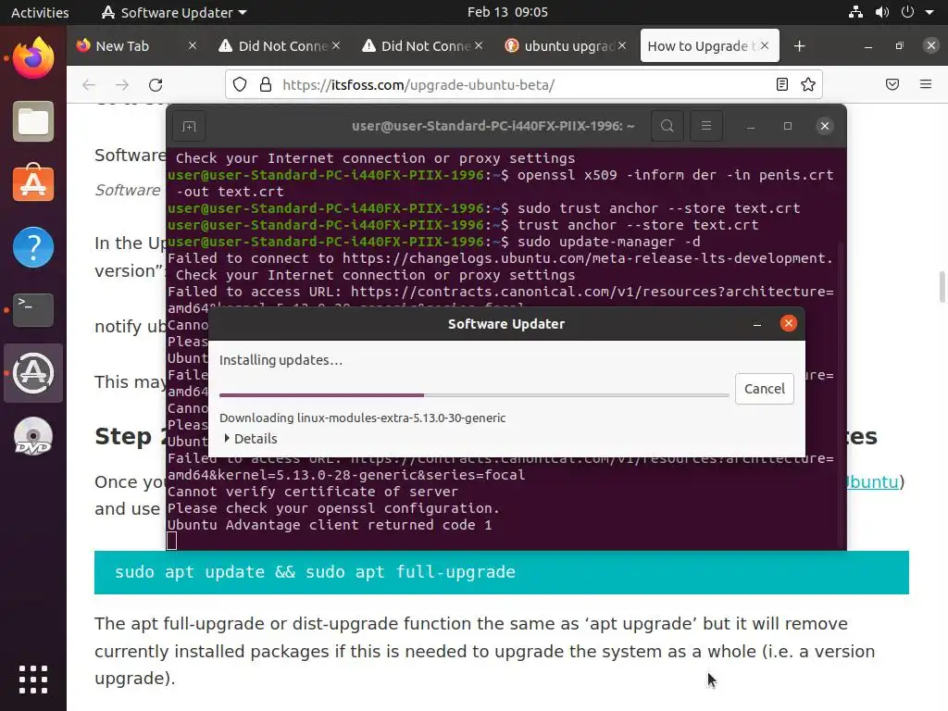Open Software Updater app menu
Screen dimensions: 948x711
174,12
